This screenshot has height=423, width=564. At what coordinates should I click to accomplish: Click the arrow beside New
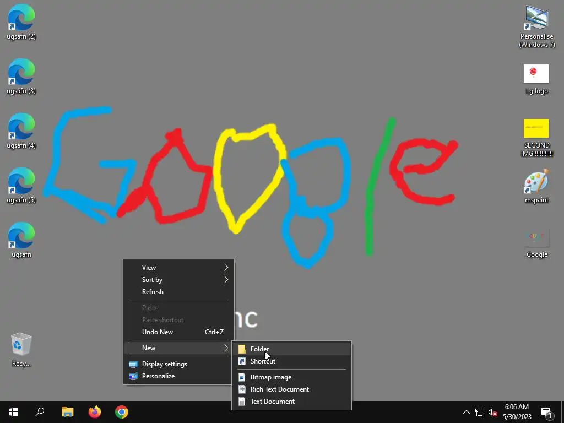226,348
